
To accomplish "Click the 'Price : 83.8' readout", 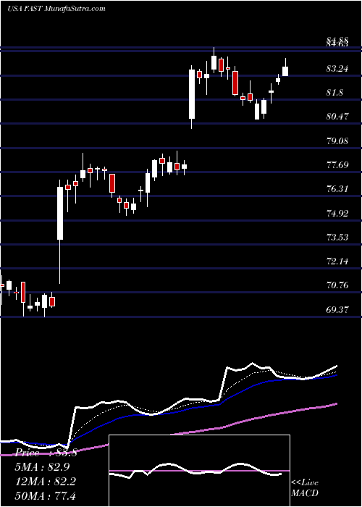I will [x=46, y=453].
